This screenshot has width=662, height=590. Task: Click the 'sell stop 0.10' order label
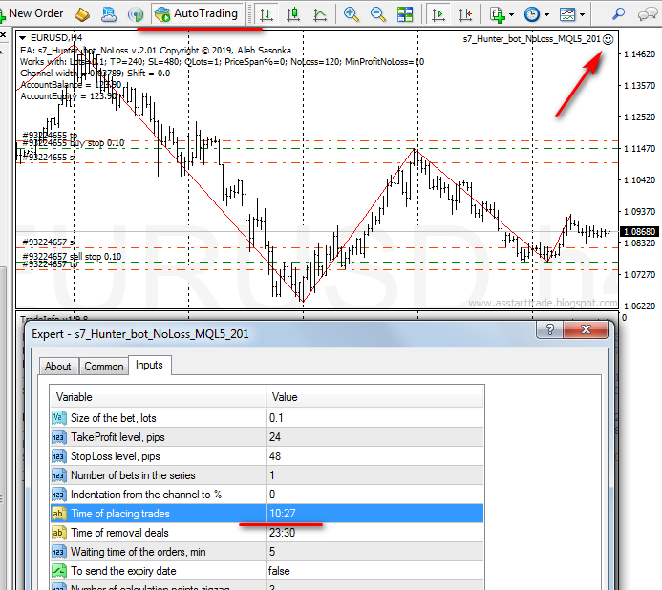tap(72, 256)
